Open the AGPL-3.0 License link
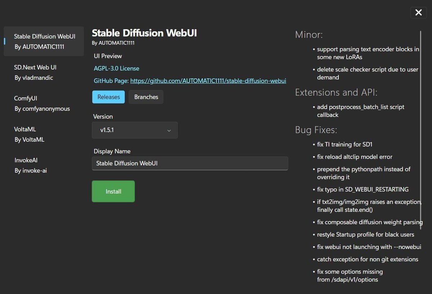Viewport: 432px width, 294px height. (x=116, y=68)
